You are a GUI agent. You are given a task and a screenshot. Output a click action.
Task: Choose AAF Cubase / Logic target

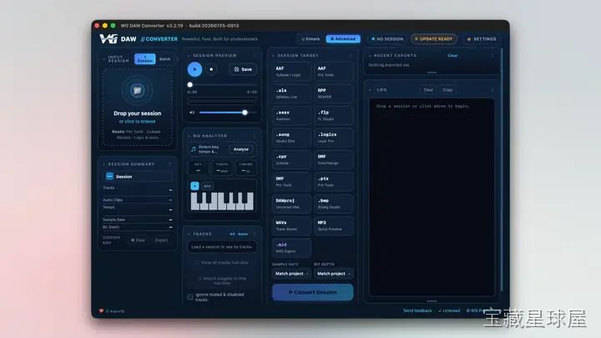tap(291, 71)
